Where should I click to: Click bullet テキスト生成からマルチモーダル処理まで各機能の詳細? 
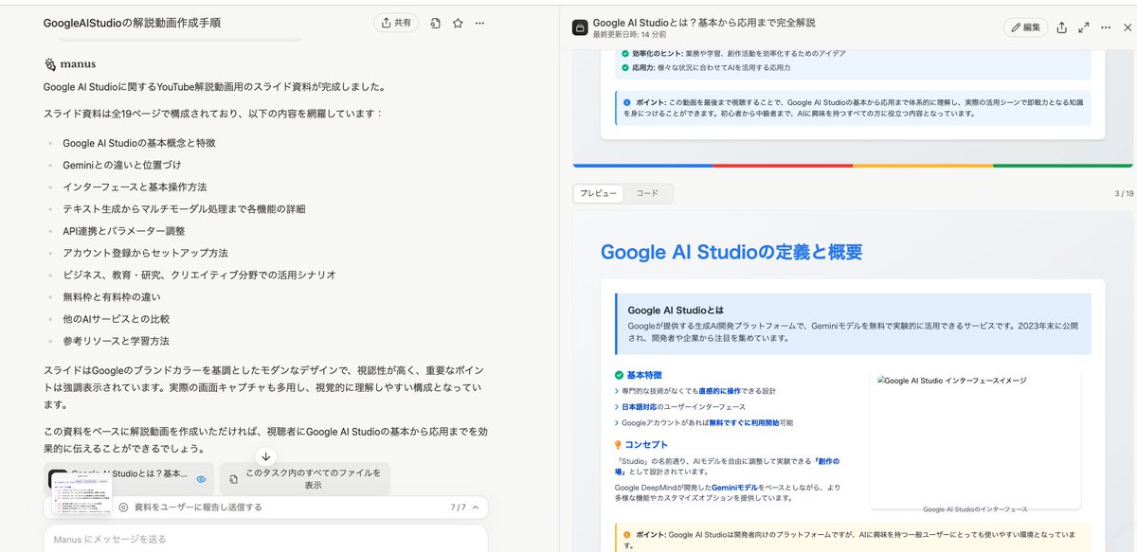[184, 209]
